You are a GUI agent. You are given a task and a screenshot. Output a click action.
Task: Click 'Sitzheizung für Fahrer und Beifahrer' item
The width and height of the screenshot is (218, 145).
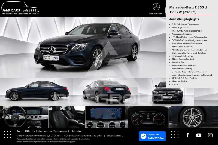pyautogui.click(x=189, y=53)
